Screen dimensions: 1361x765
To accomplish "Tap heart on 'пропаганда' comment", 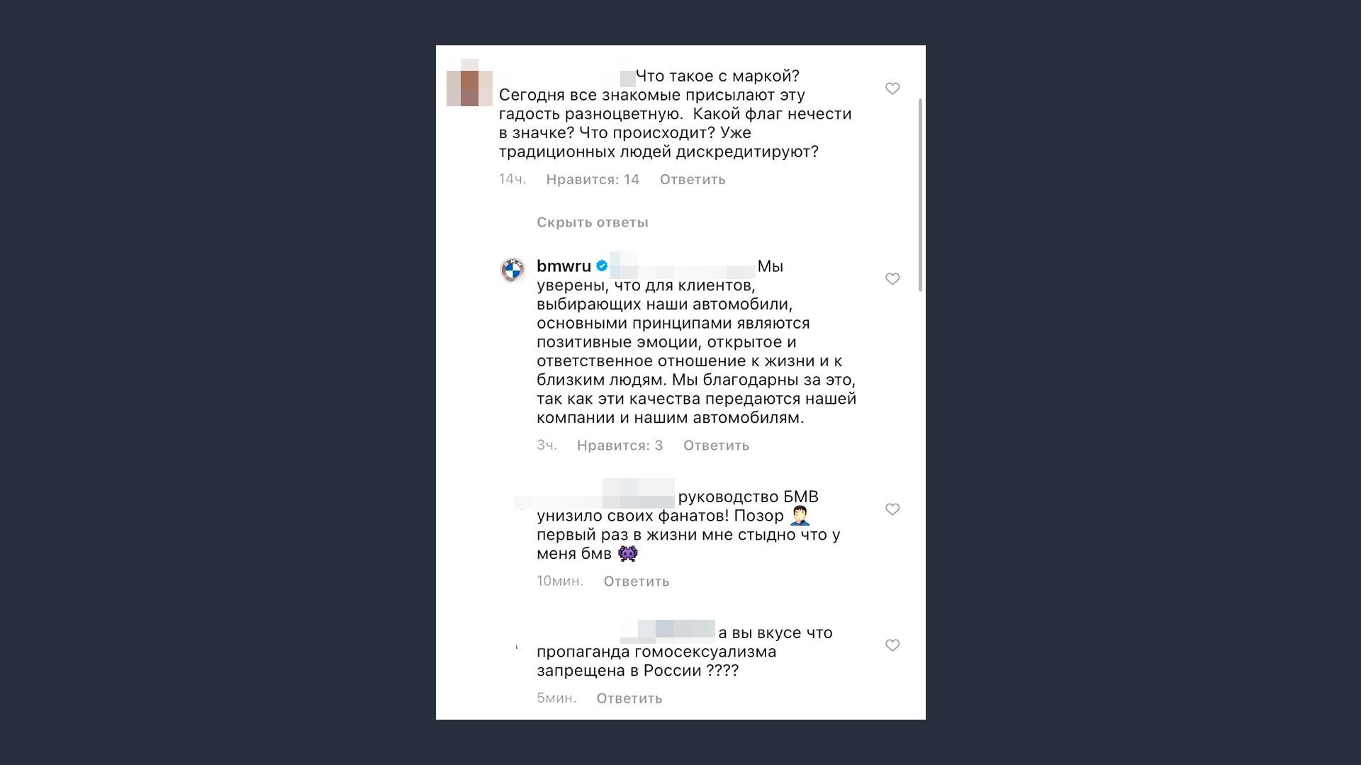I will pos(892,645).
